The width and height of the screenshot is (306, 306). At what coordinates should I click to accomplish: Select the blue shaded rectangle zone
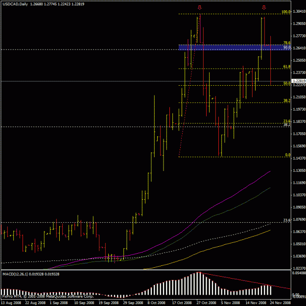[235, 47]
